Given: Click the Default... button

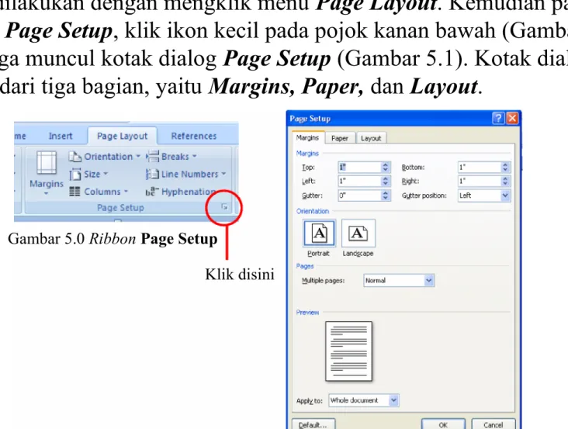Looking at the screenshot, I should (x=313, y=424).
